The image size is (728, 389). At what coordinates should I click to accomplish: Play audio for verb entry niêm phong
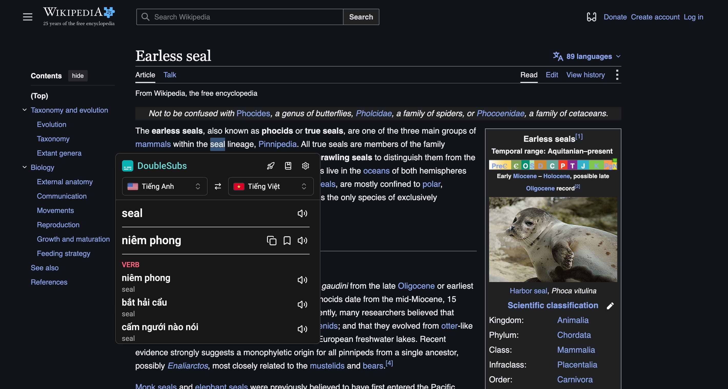point(302,280)
